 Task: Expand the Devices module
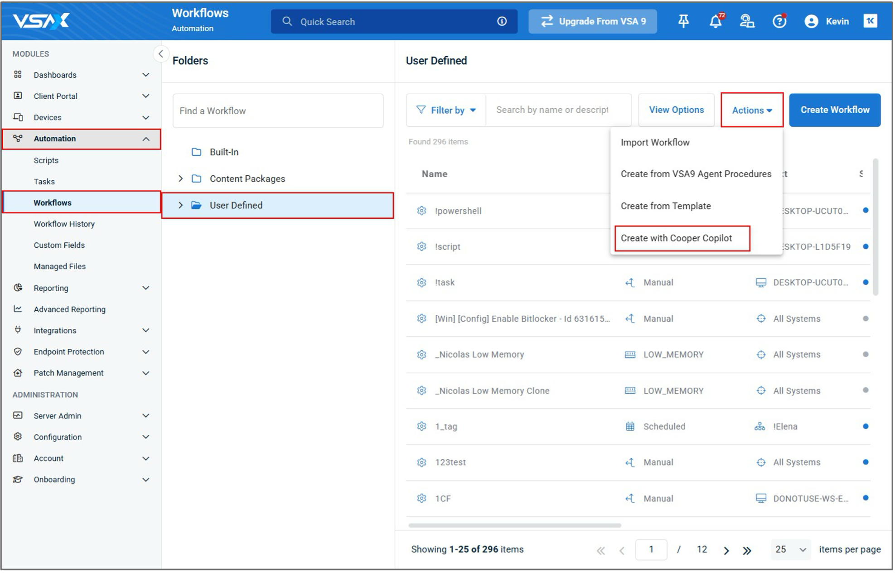[146, 117]
